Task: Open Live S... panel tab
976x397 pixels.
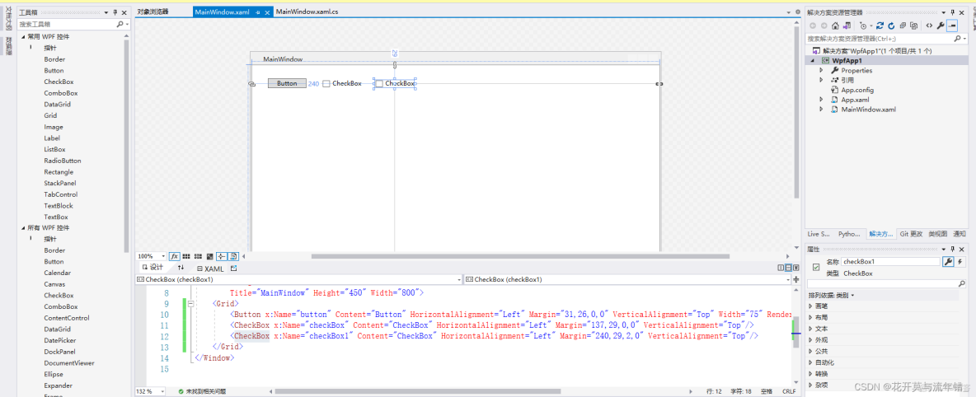Action: point(819,234)
